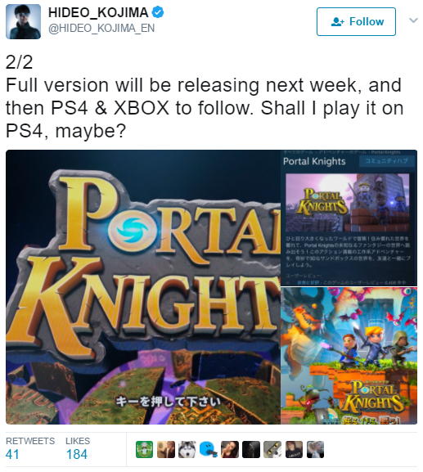Expand the tweet options chevron

413,20
